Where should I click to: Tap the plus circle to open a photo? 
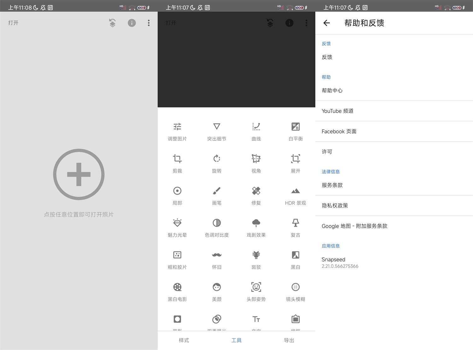tap(79, 174)
